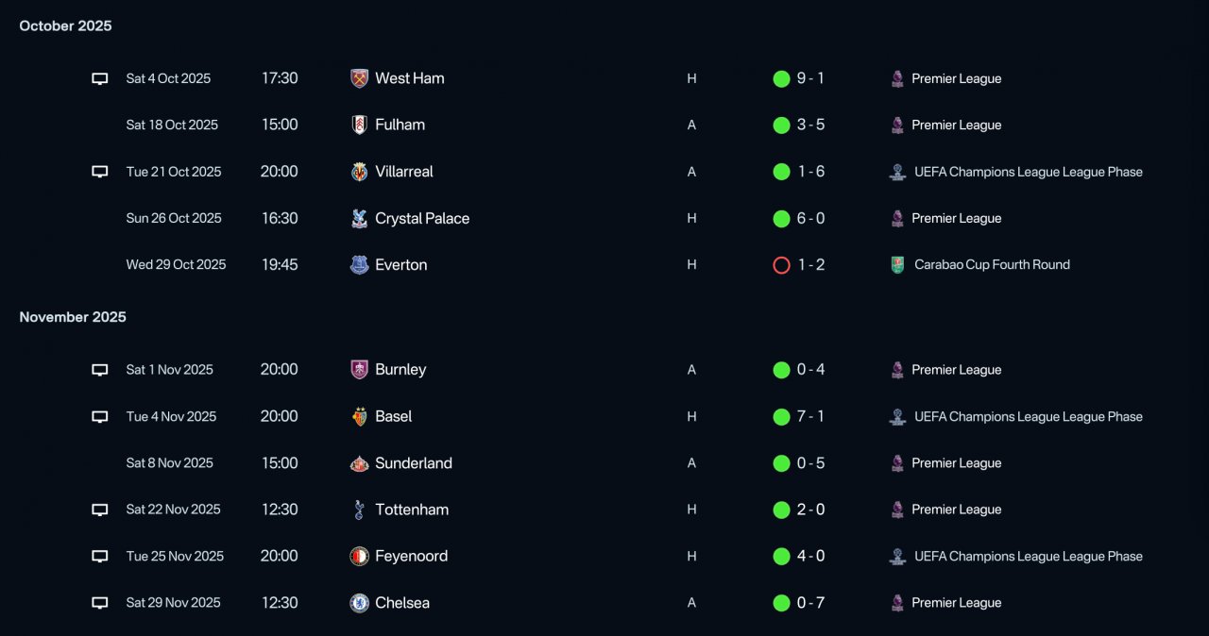Click the Chelsea club crest
The image size is (1209, 636).
pos(359,603)
